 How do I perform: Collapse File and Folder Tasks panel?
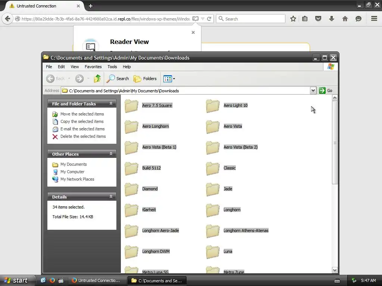pyautogui.click(x=111, y=104)
